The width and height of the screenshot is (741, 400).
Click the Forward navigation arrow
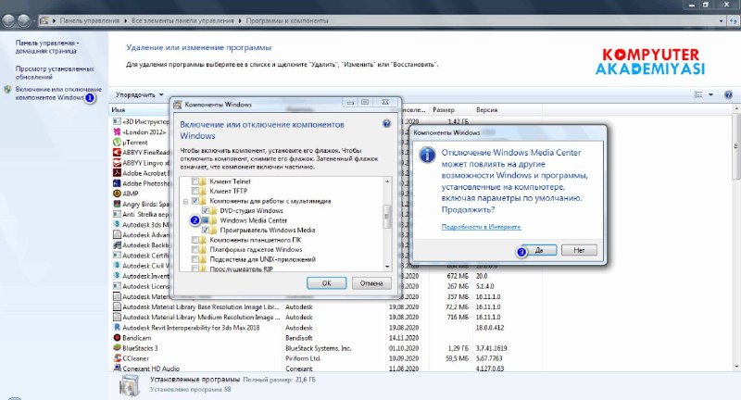[x=24, y=20]
